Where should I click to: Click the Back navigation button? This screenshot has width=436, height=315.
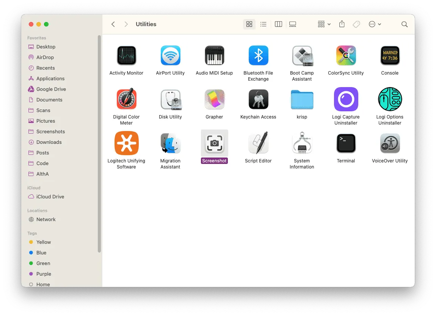click(113, 24)
